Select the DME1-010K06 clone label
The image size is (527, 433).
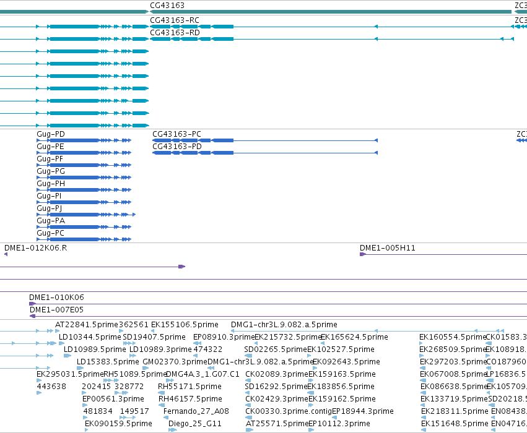(56, 297)
